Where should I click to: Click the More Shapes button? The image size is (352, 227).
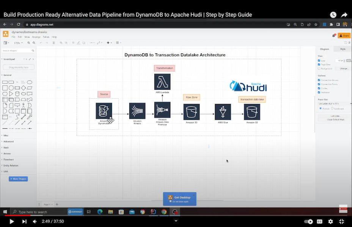(x=18, y=179)
